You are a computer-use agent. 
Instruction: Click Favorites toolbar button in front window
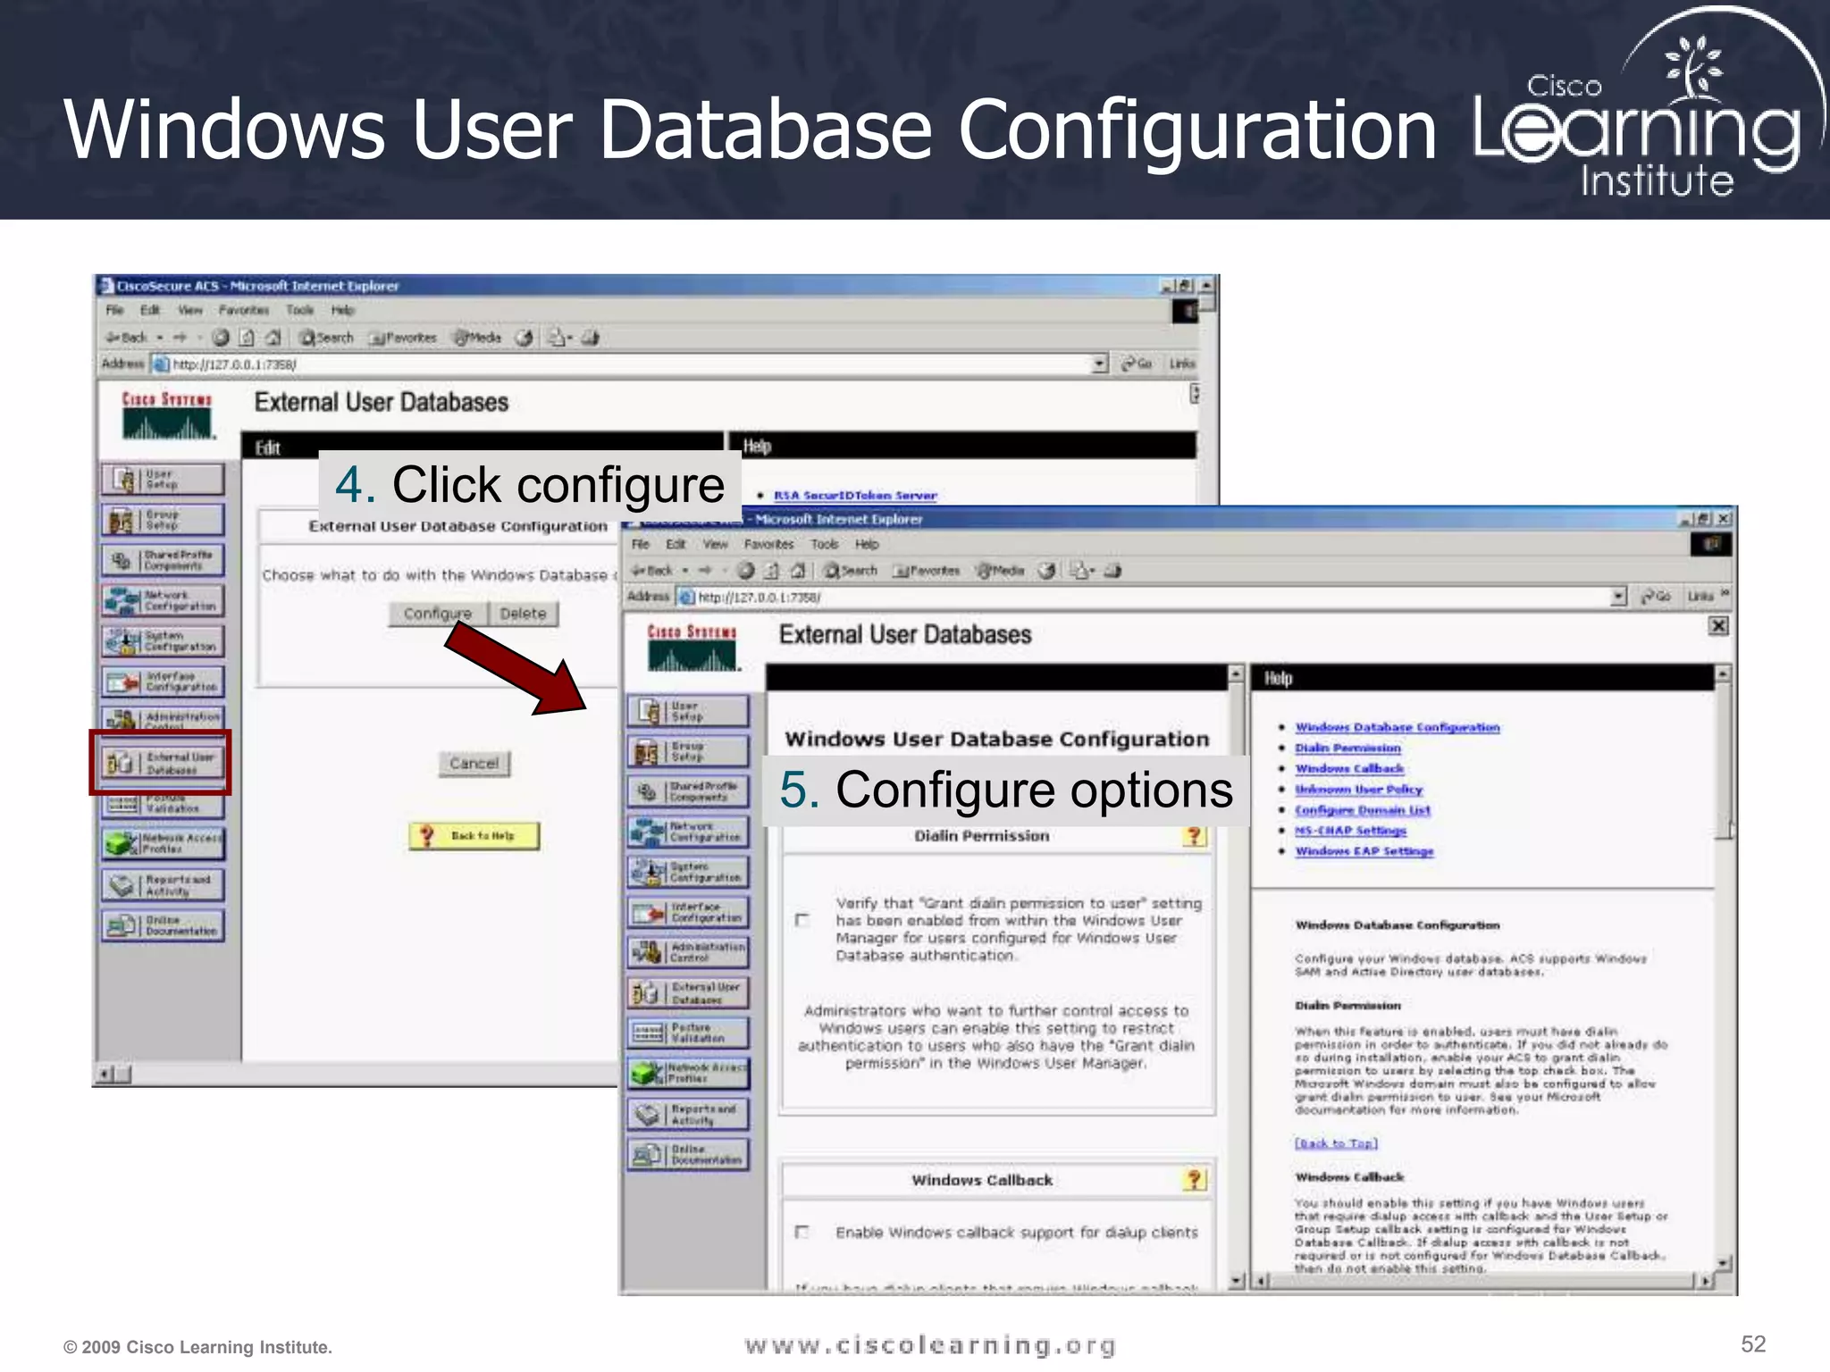pos(927,570)
